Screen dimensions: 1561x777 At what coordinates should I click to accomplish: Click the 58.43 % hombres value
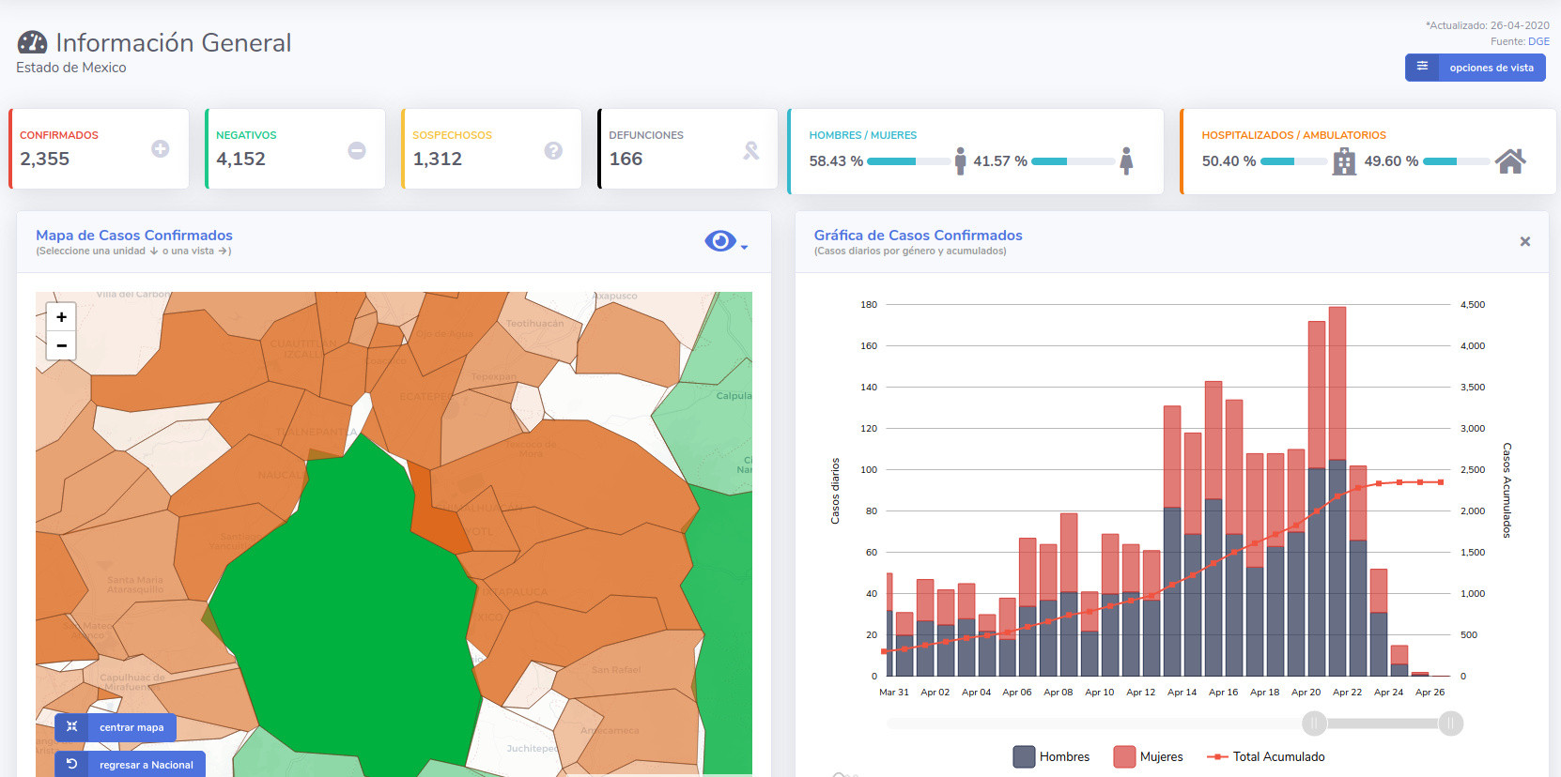pyautogui.click(x=836, y=161)
